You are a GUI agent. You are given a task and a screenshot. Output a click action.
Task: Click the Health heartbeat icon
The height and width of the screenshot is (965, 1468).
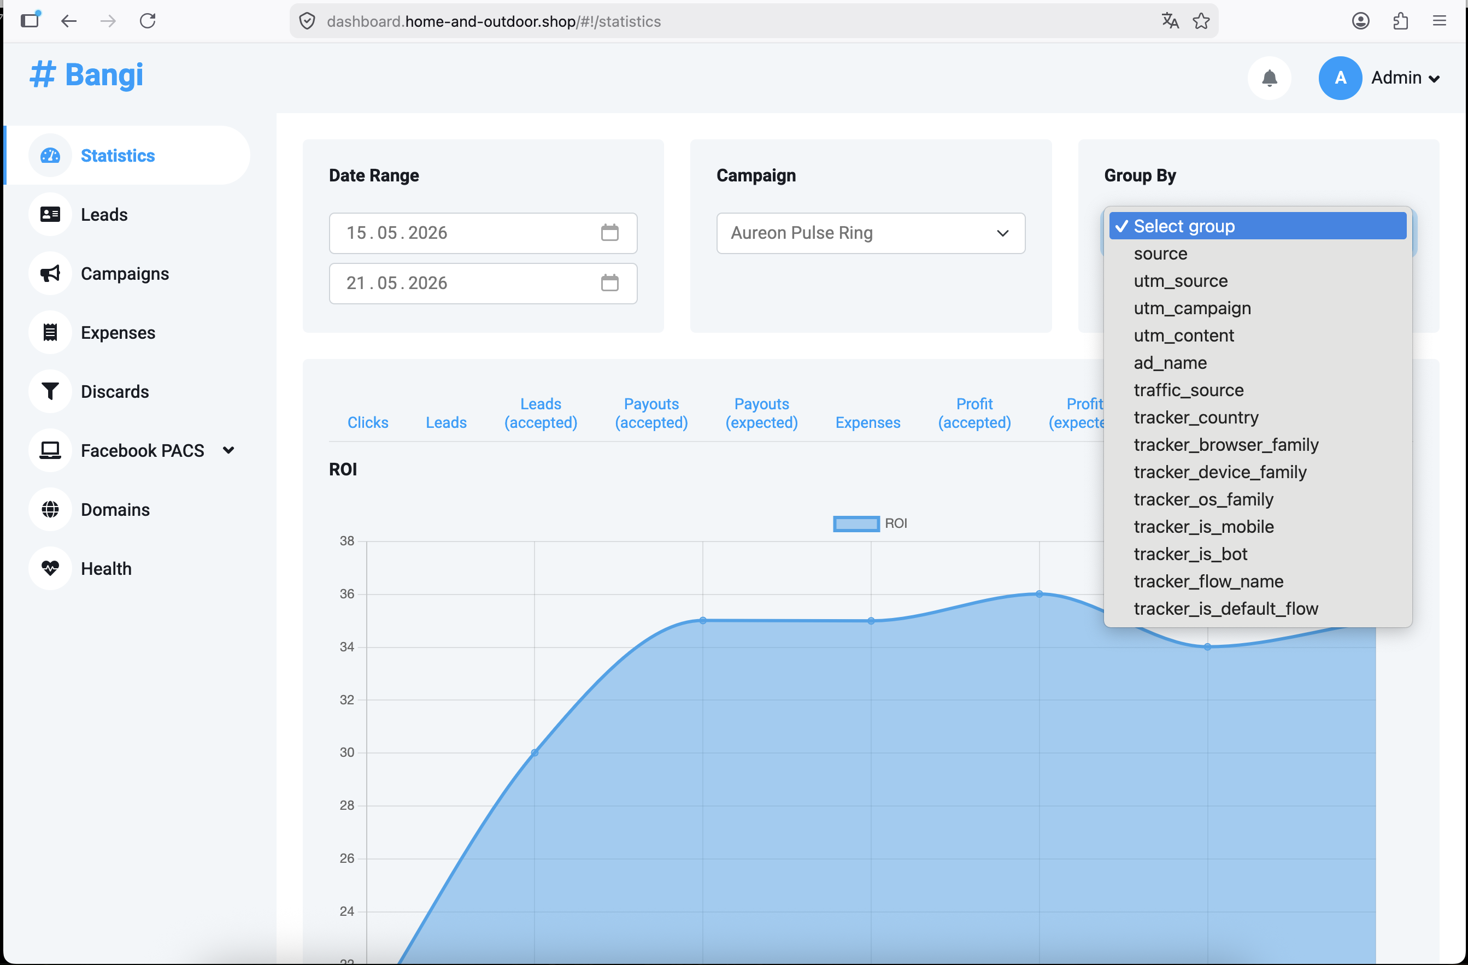click(50, 568)
